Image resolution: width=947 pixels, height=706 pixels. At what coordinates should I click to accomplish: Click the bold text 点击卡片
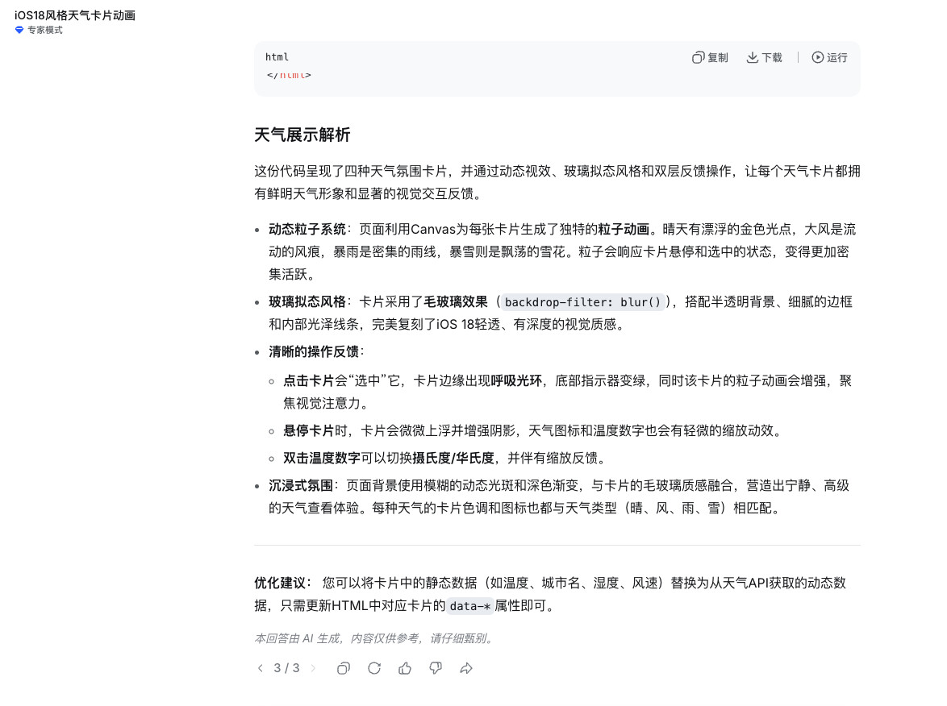click(x=309, y=380)
